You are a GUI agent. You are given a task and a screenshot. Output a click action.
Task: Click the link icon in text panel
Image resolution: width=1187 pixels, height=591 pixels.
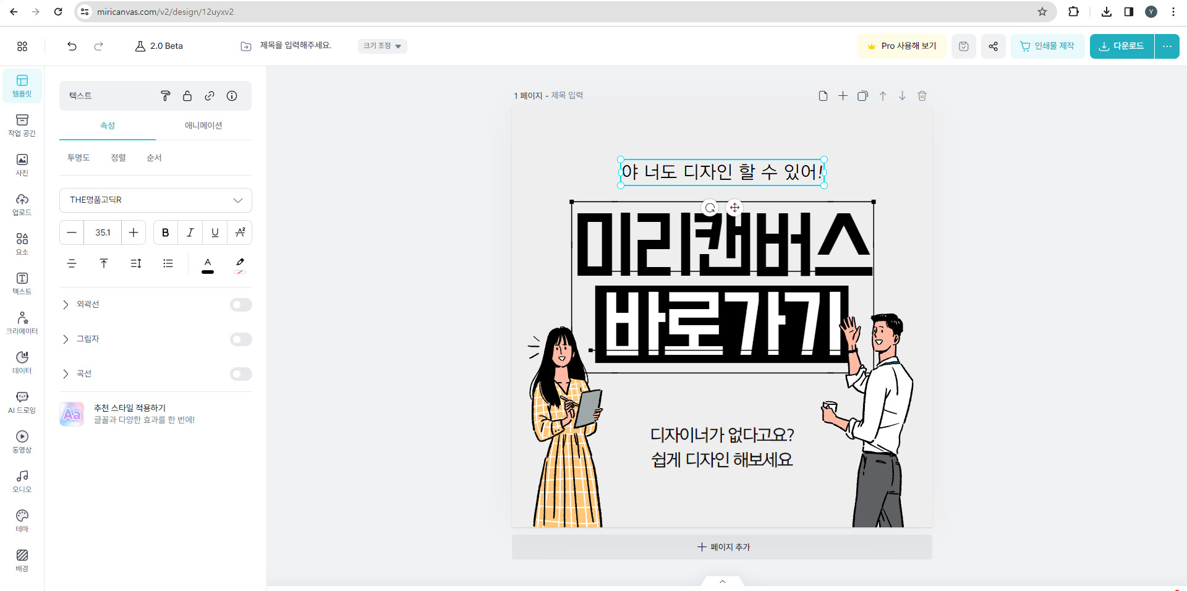pos(210,96)
